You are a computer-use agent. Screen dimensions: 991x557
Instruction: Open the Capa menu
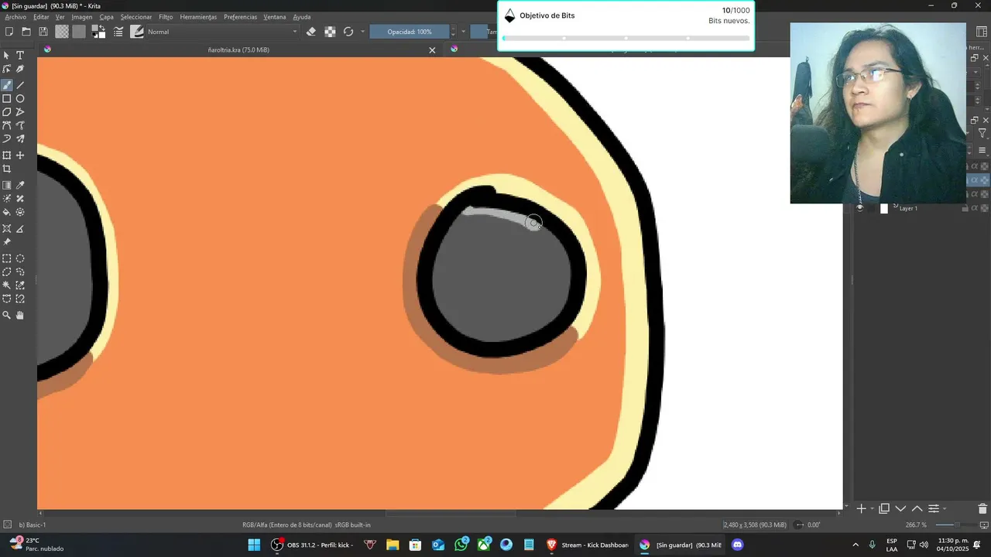pyautogui.click(x=106, y=17)
